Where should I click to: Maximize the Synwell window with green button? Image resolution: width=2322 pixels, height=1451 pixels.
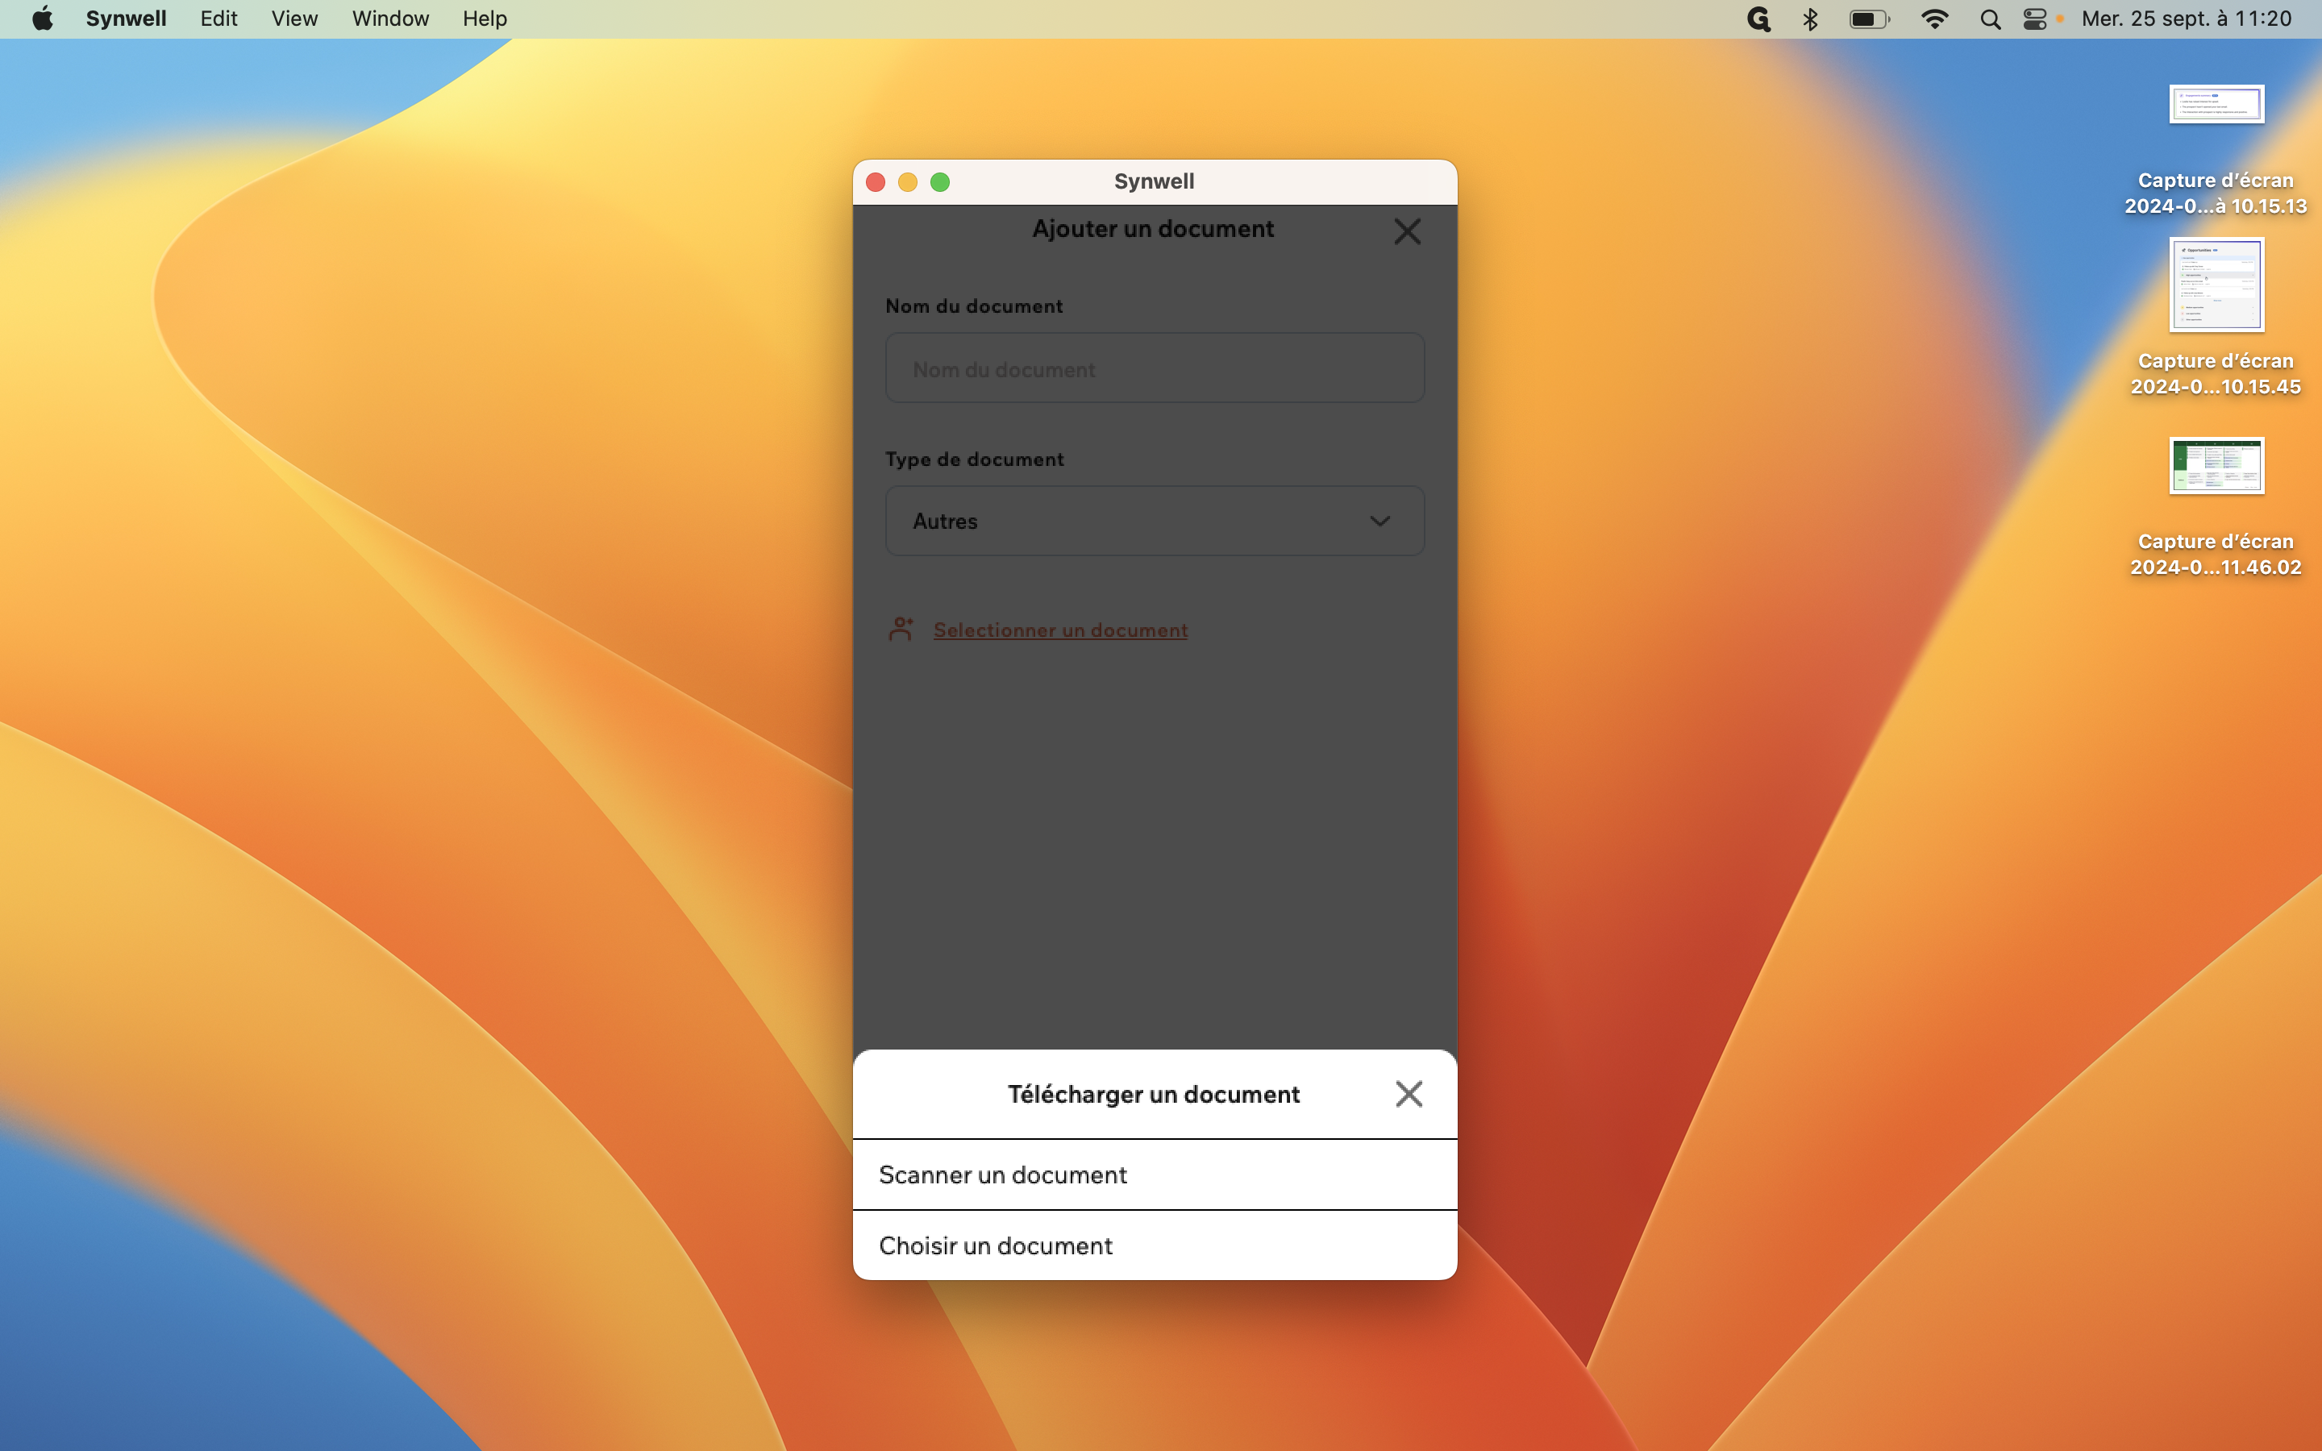(940, 182)
